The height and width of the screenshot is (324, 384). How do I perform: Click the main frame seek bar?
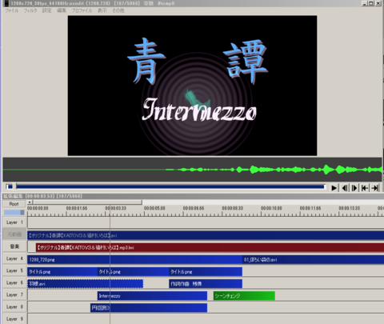(x=166, y=186)
